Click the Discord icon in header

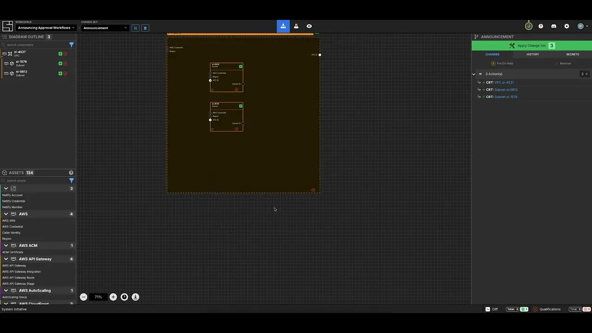(x=554, y=26)
